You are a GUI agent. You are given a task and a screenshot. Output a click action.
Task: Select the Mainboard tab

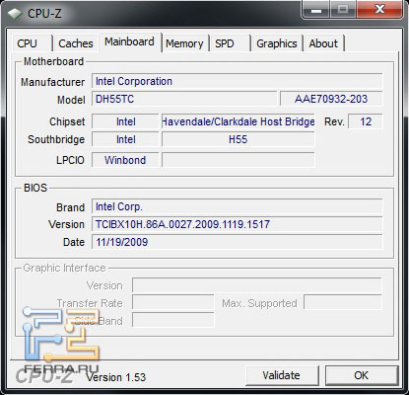(x=129, y=41)
